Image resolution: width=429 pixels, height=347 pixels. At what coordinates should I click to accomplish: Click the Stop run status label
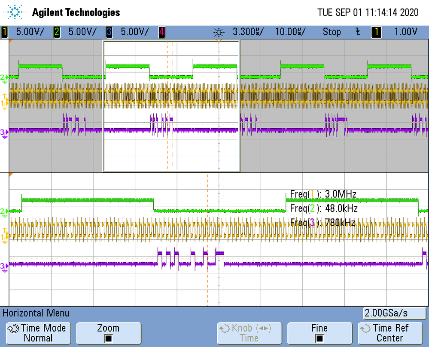pos(332,32)
